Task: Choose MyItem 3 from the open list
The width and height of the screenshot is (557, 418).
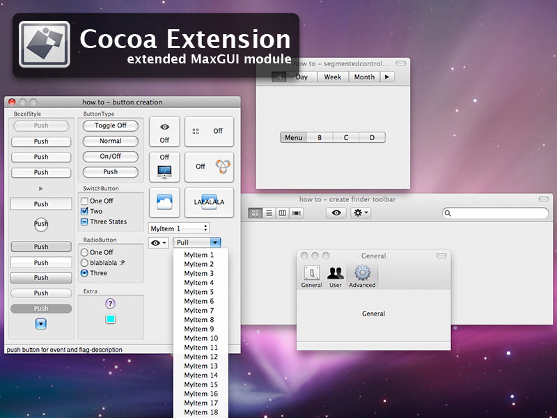Action: (201, 273)
